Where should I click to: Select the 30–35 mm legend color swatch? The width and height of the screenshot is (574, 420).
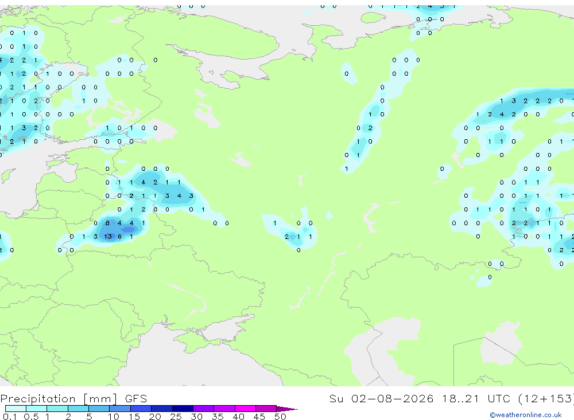[x=204, y=409]
